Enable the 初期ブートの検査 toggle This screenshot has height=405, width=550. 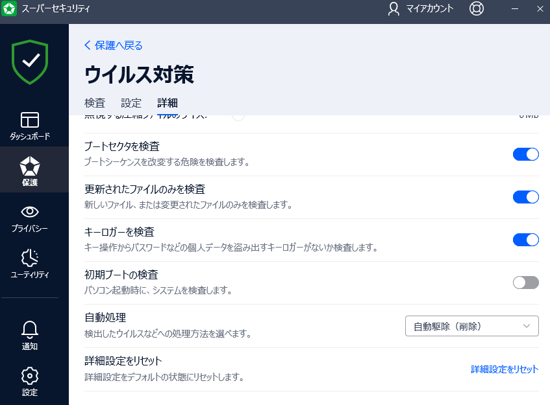pos(525,283)
